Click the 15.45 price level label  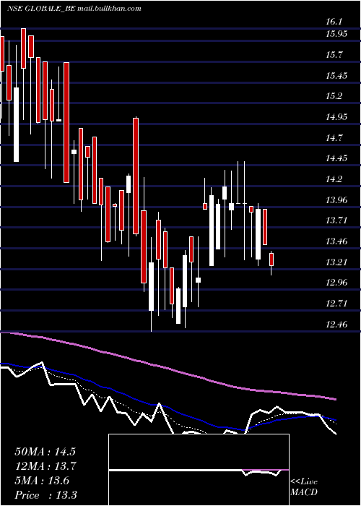[336, 76]
